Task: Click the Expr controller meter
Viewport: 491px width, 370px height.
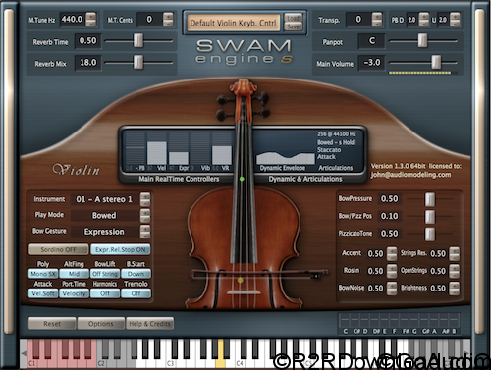Action: [x=179, y=148]
